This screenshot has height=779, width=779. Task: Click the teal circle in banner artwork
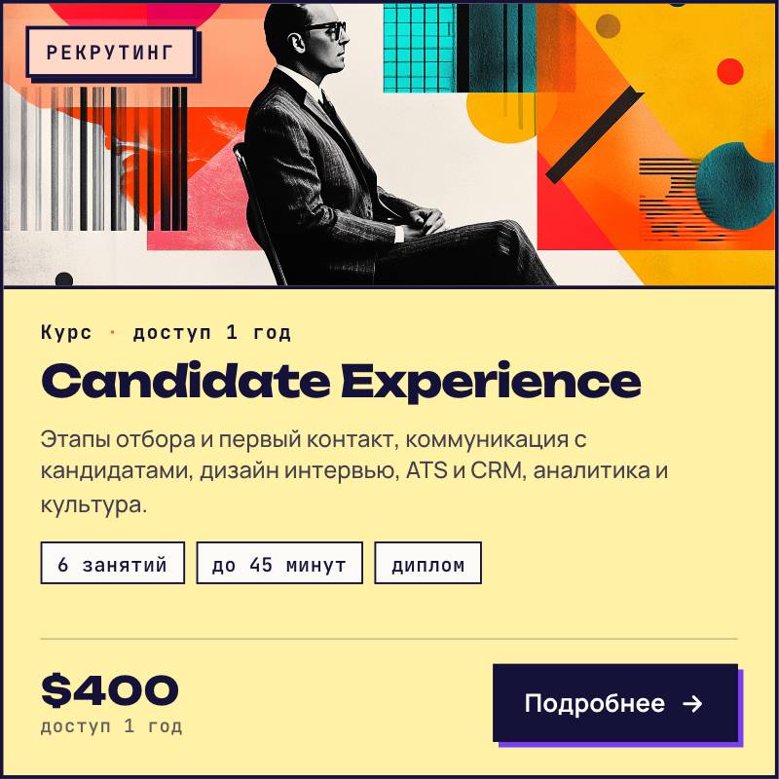[737, 186]
